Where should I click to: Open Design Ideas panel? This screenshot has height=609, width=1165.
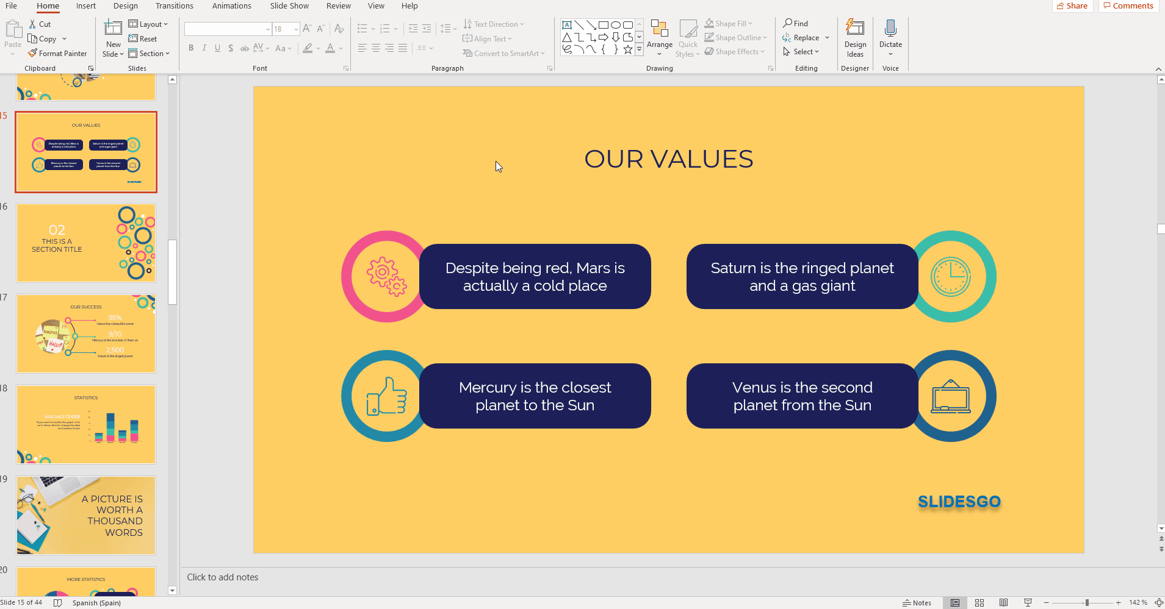click(855, 38)
